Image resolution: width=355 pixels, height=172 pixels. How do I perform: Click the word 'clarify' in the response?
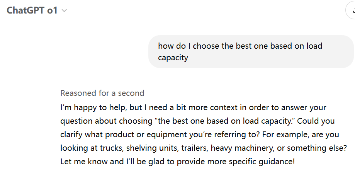(x=72, y=135)
